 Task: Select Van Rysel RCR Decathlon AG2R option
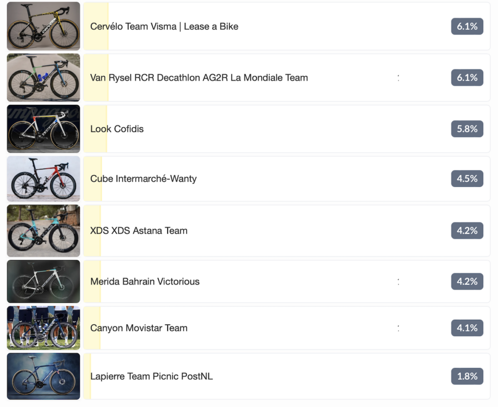click(x=287, y=77)
